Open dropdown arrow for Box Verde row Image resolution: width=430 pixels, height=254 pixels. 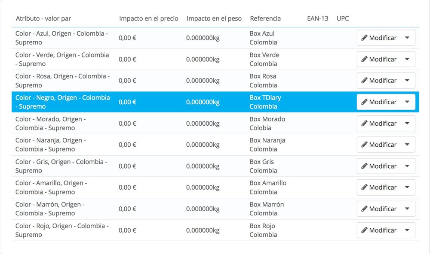[407, 59]
